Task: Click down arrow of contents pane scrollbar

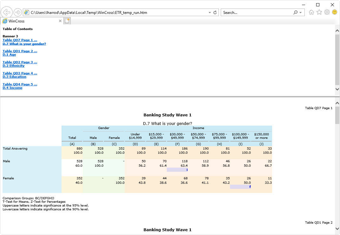Action: pos(337,89)
